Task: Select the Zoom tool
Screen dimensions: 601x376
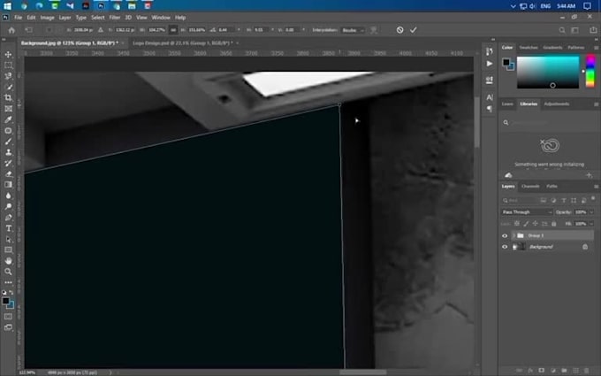Action: [8, 272]
